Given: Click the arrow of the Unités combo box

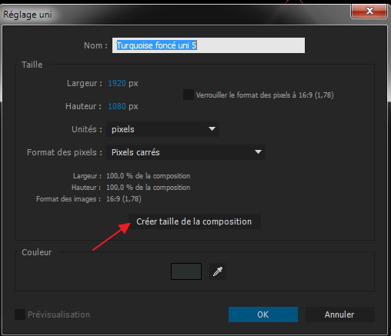Looking at the screenshot, I should pyautogui.click(x=212, y=129).
